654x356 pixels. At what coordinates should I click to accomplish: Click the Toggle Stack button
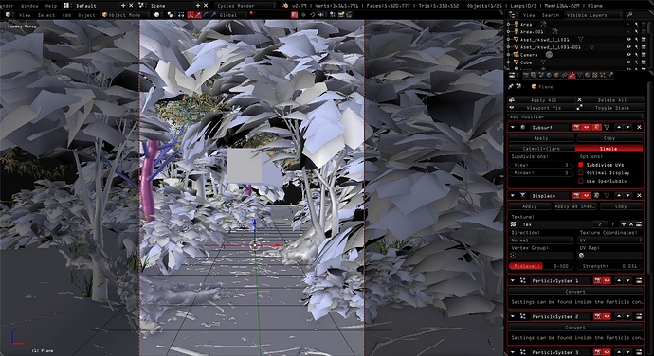(x=610, y=108)
